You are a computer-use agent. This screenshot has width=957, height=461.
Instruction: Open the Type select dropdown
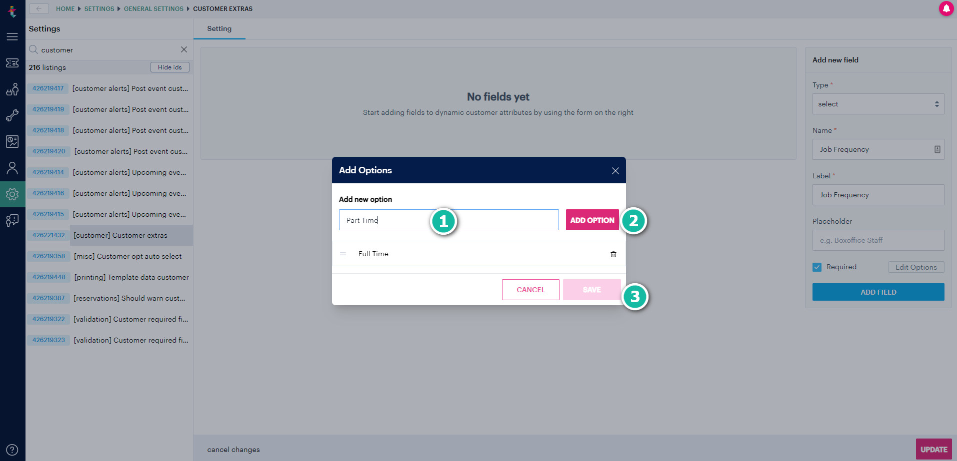point(878,104)
